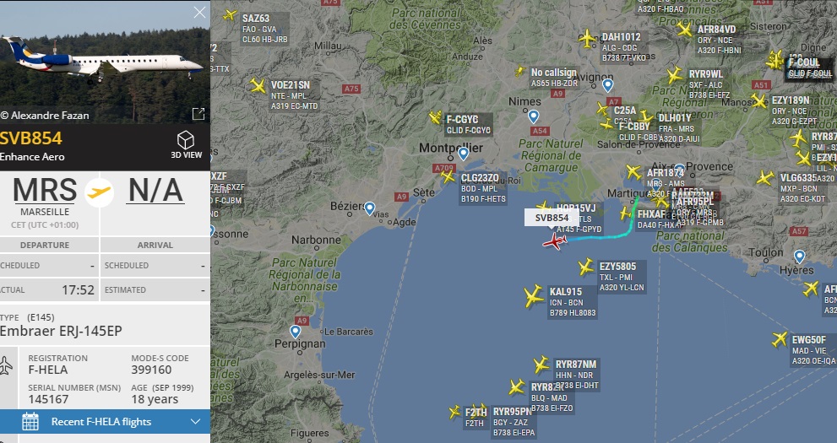Image resolution: width=837 pixels, height=443 pixels.
Task: Click the Nîmes airport pin marker
Action: pos(533,116)
